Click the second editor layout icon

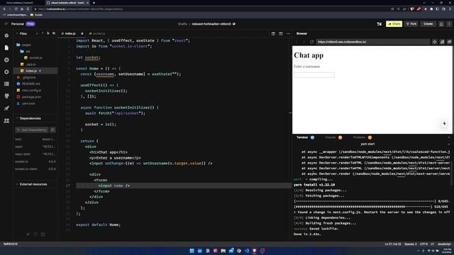281,33
